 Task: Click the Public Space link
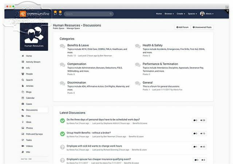pyautogui.click(x=59, y=28)
